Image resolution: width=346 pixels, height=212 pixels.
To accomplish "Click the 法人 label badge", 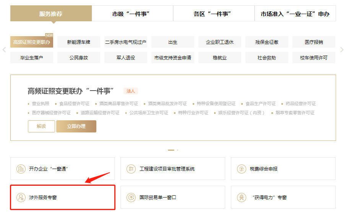I will (131, 91).
